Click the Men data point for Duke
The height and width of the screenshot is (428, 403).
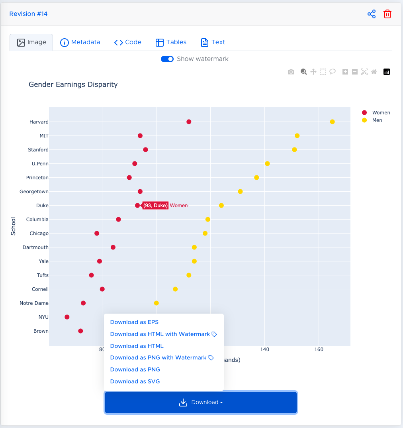(221, 206)
